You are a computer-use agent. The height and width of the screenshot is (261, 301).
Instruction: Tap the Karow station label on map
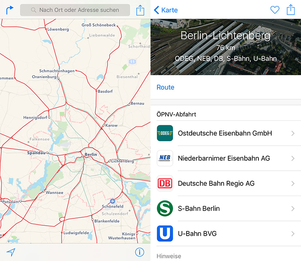111,125
